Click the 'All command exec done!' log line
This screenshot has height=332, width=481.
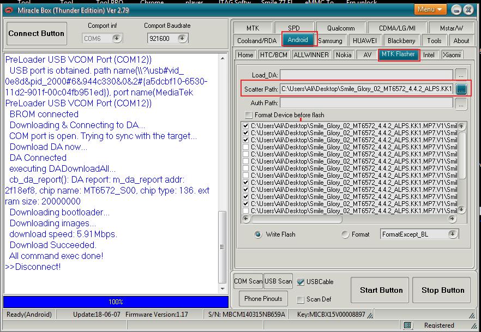pos(56,256)
